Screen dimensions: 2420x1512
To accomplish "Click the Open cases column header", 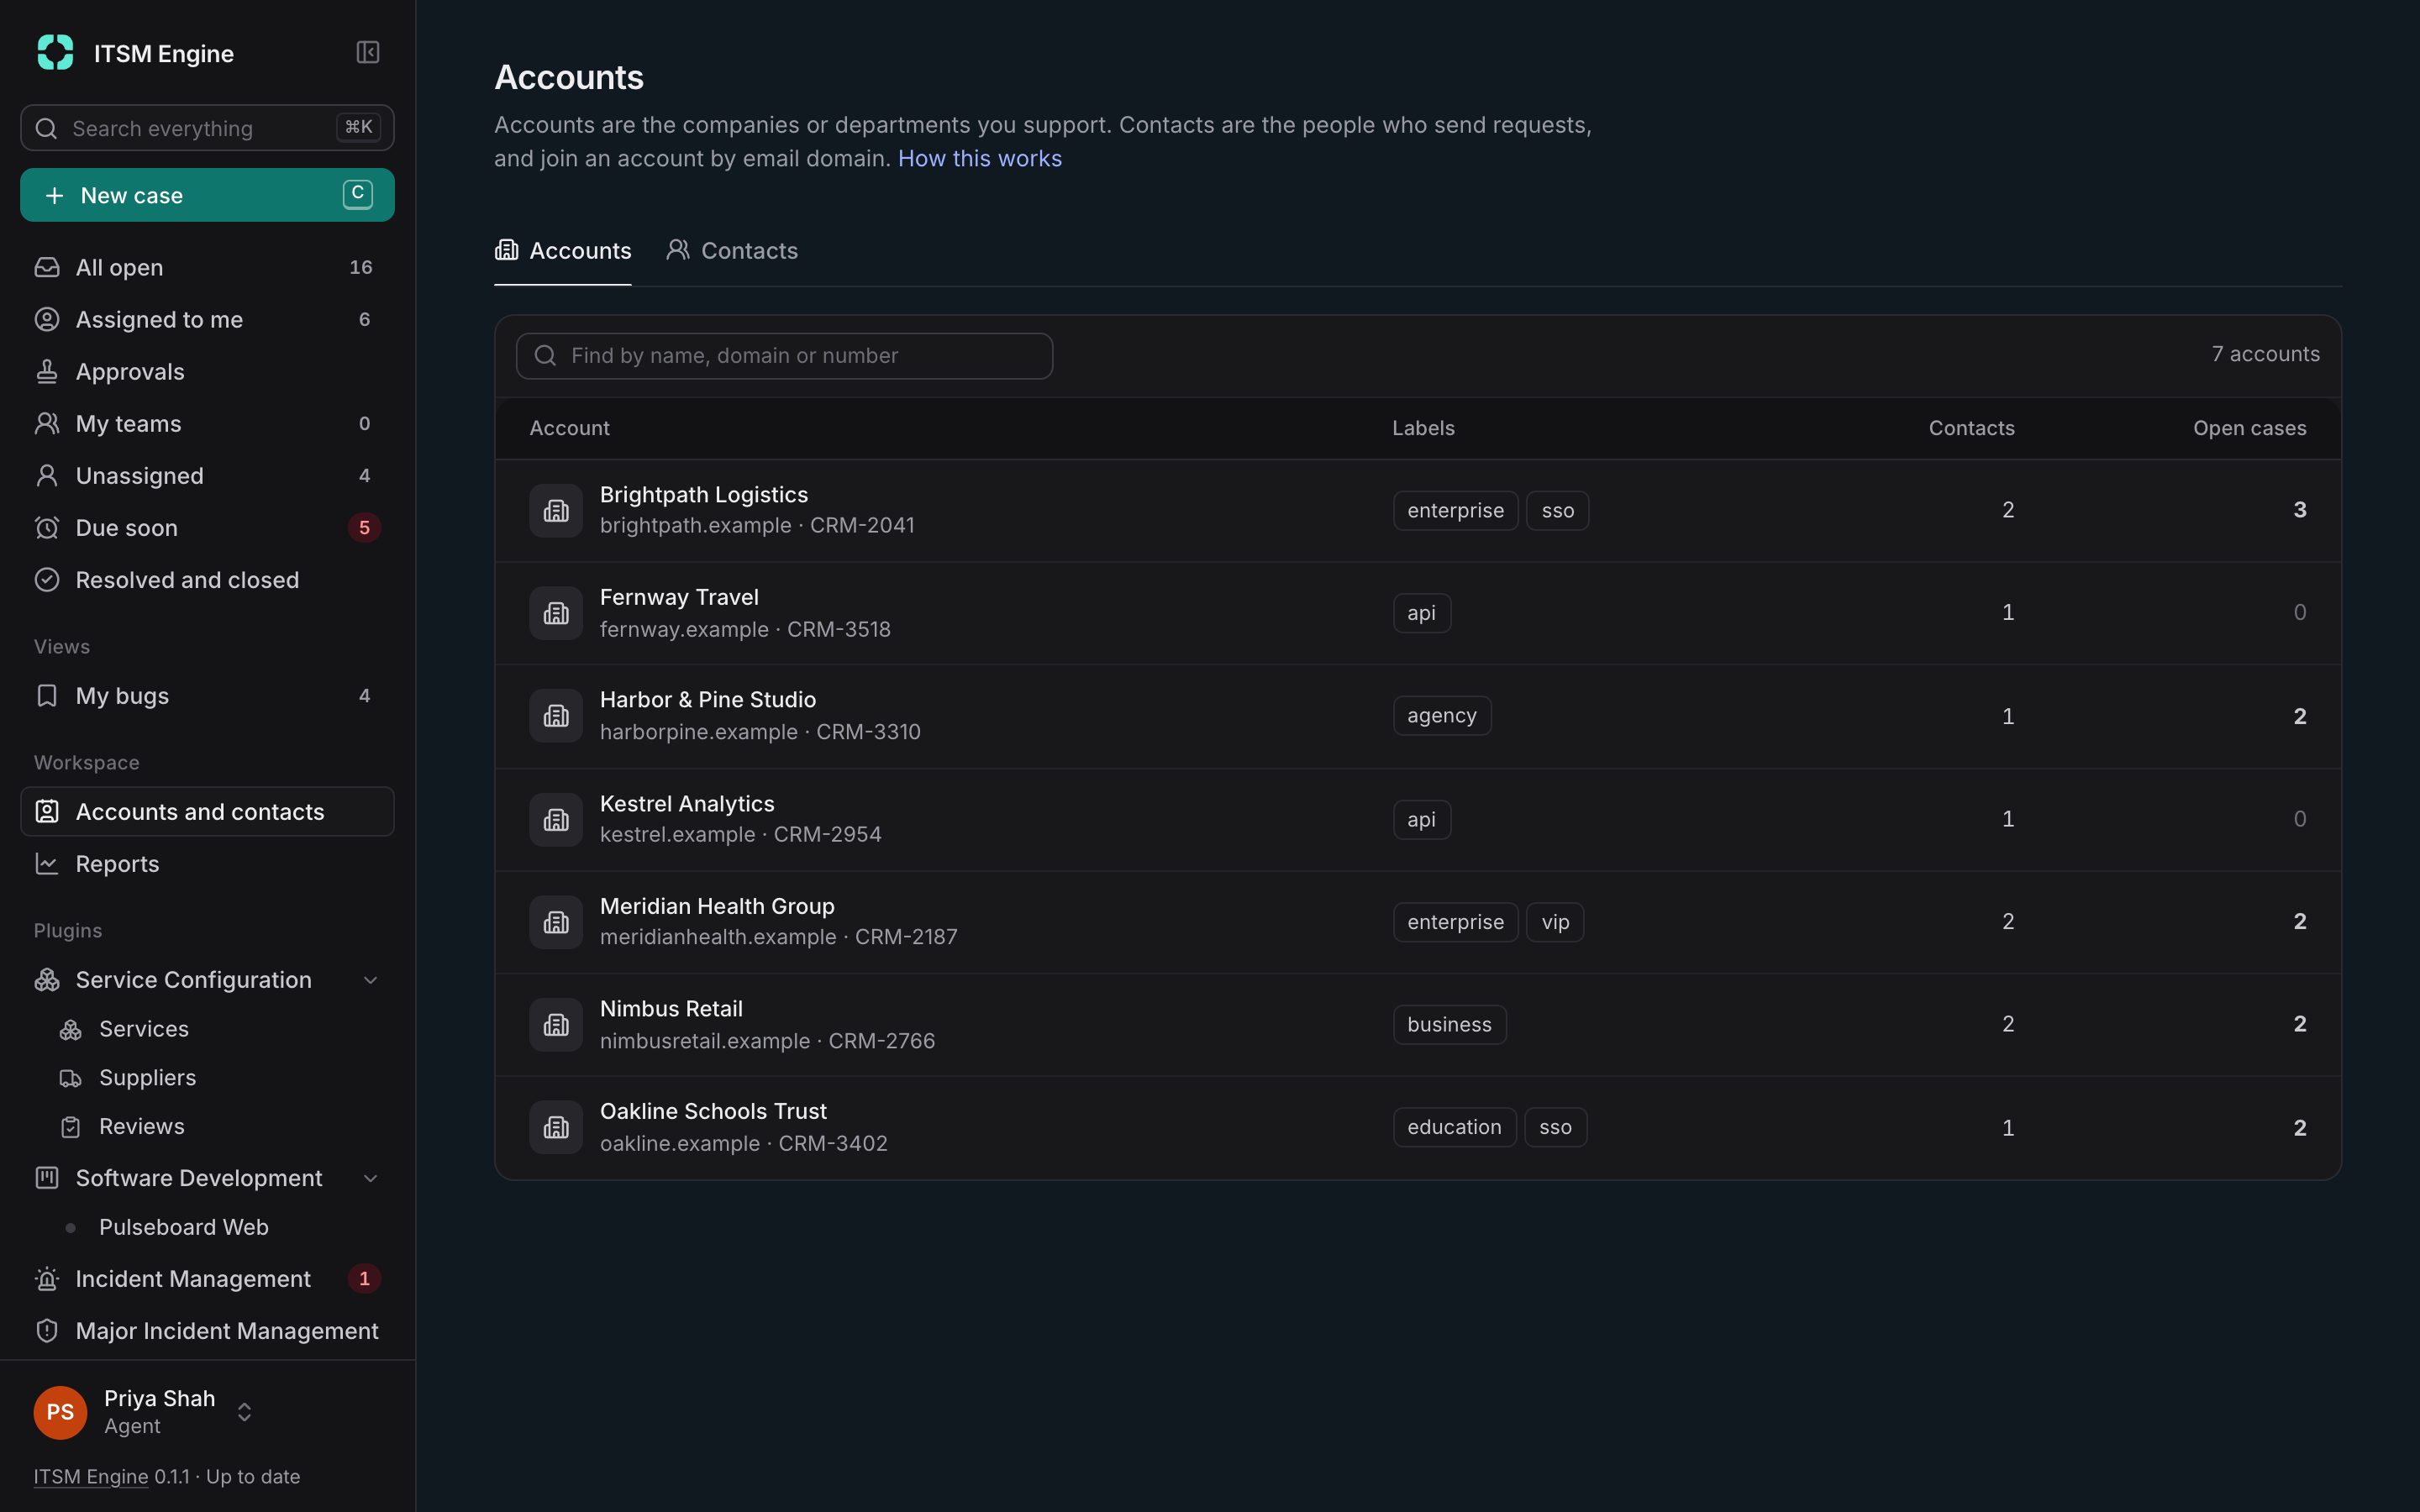I will tap(2249, 428).
